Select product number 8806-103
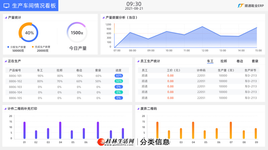The width and height of the screenshot is (268, 150). pos(15,87)
